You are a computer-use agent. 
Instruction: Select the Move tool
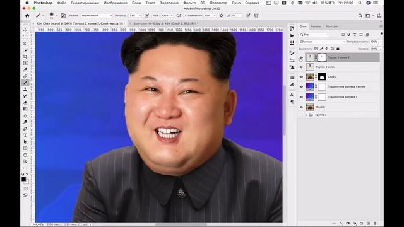(x=25, y=30)
